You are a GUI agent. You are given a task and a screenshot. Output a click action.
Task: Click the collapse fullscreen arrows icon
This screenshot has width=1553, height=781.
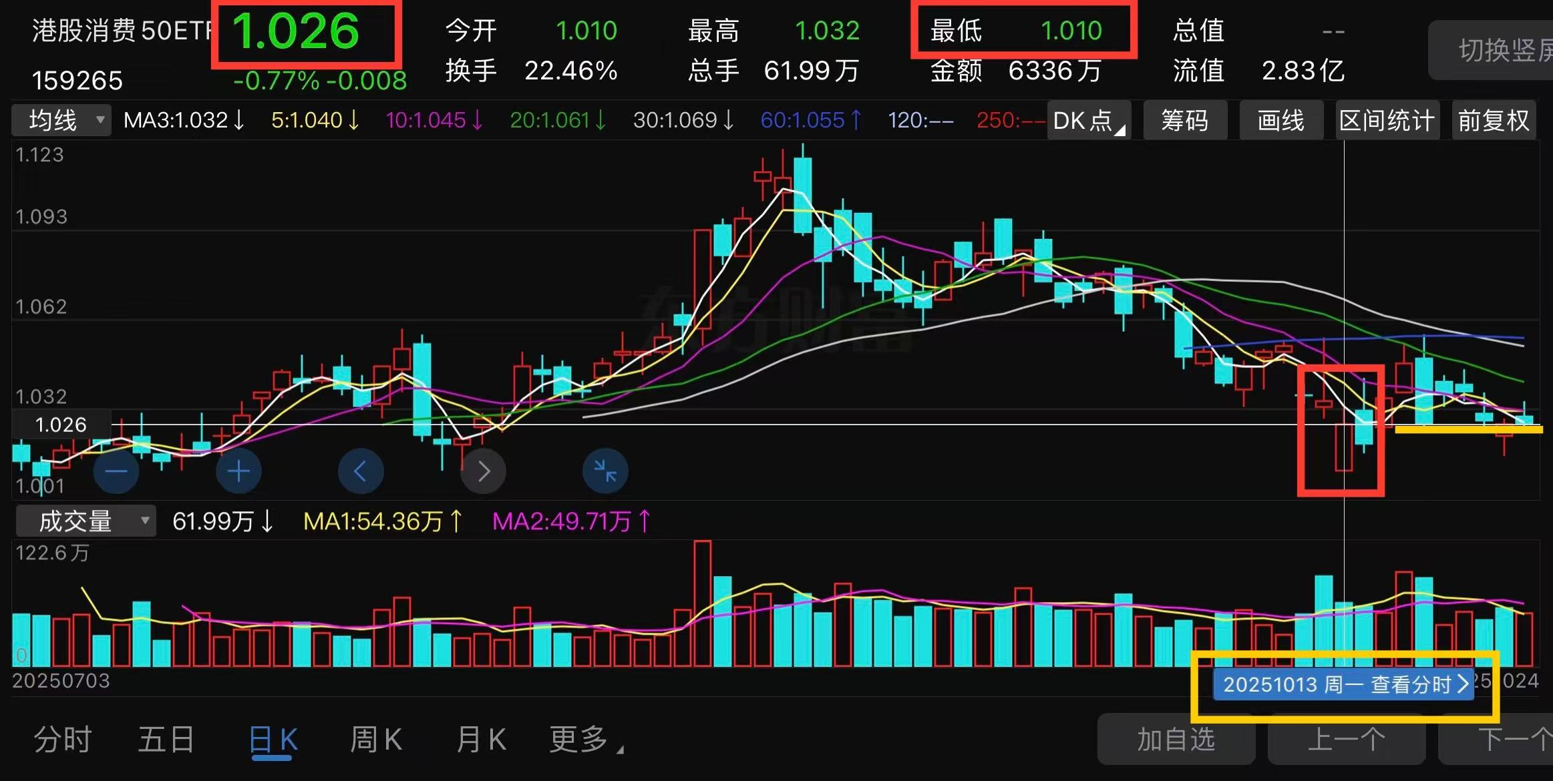(x=605, y=471)
